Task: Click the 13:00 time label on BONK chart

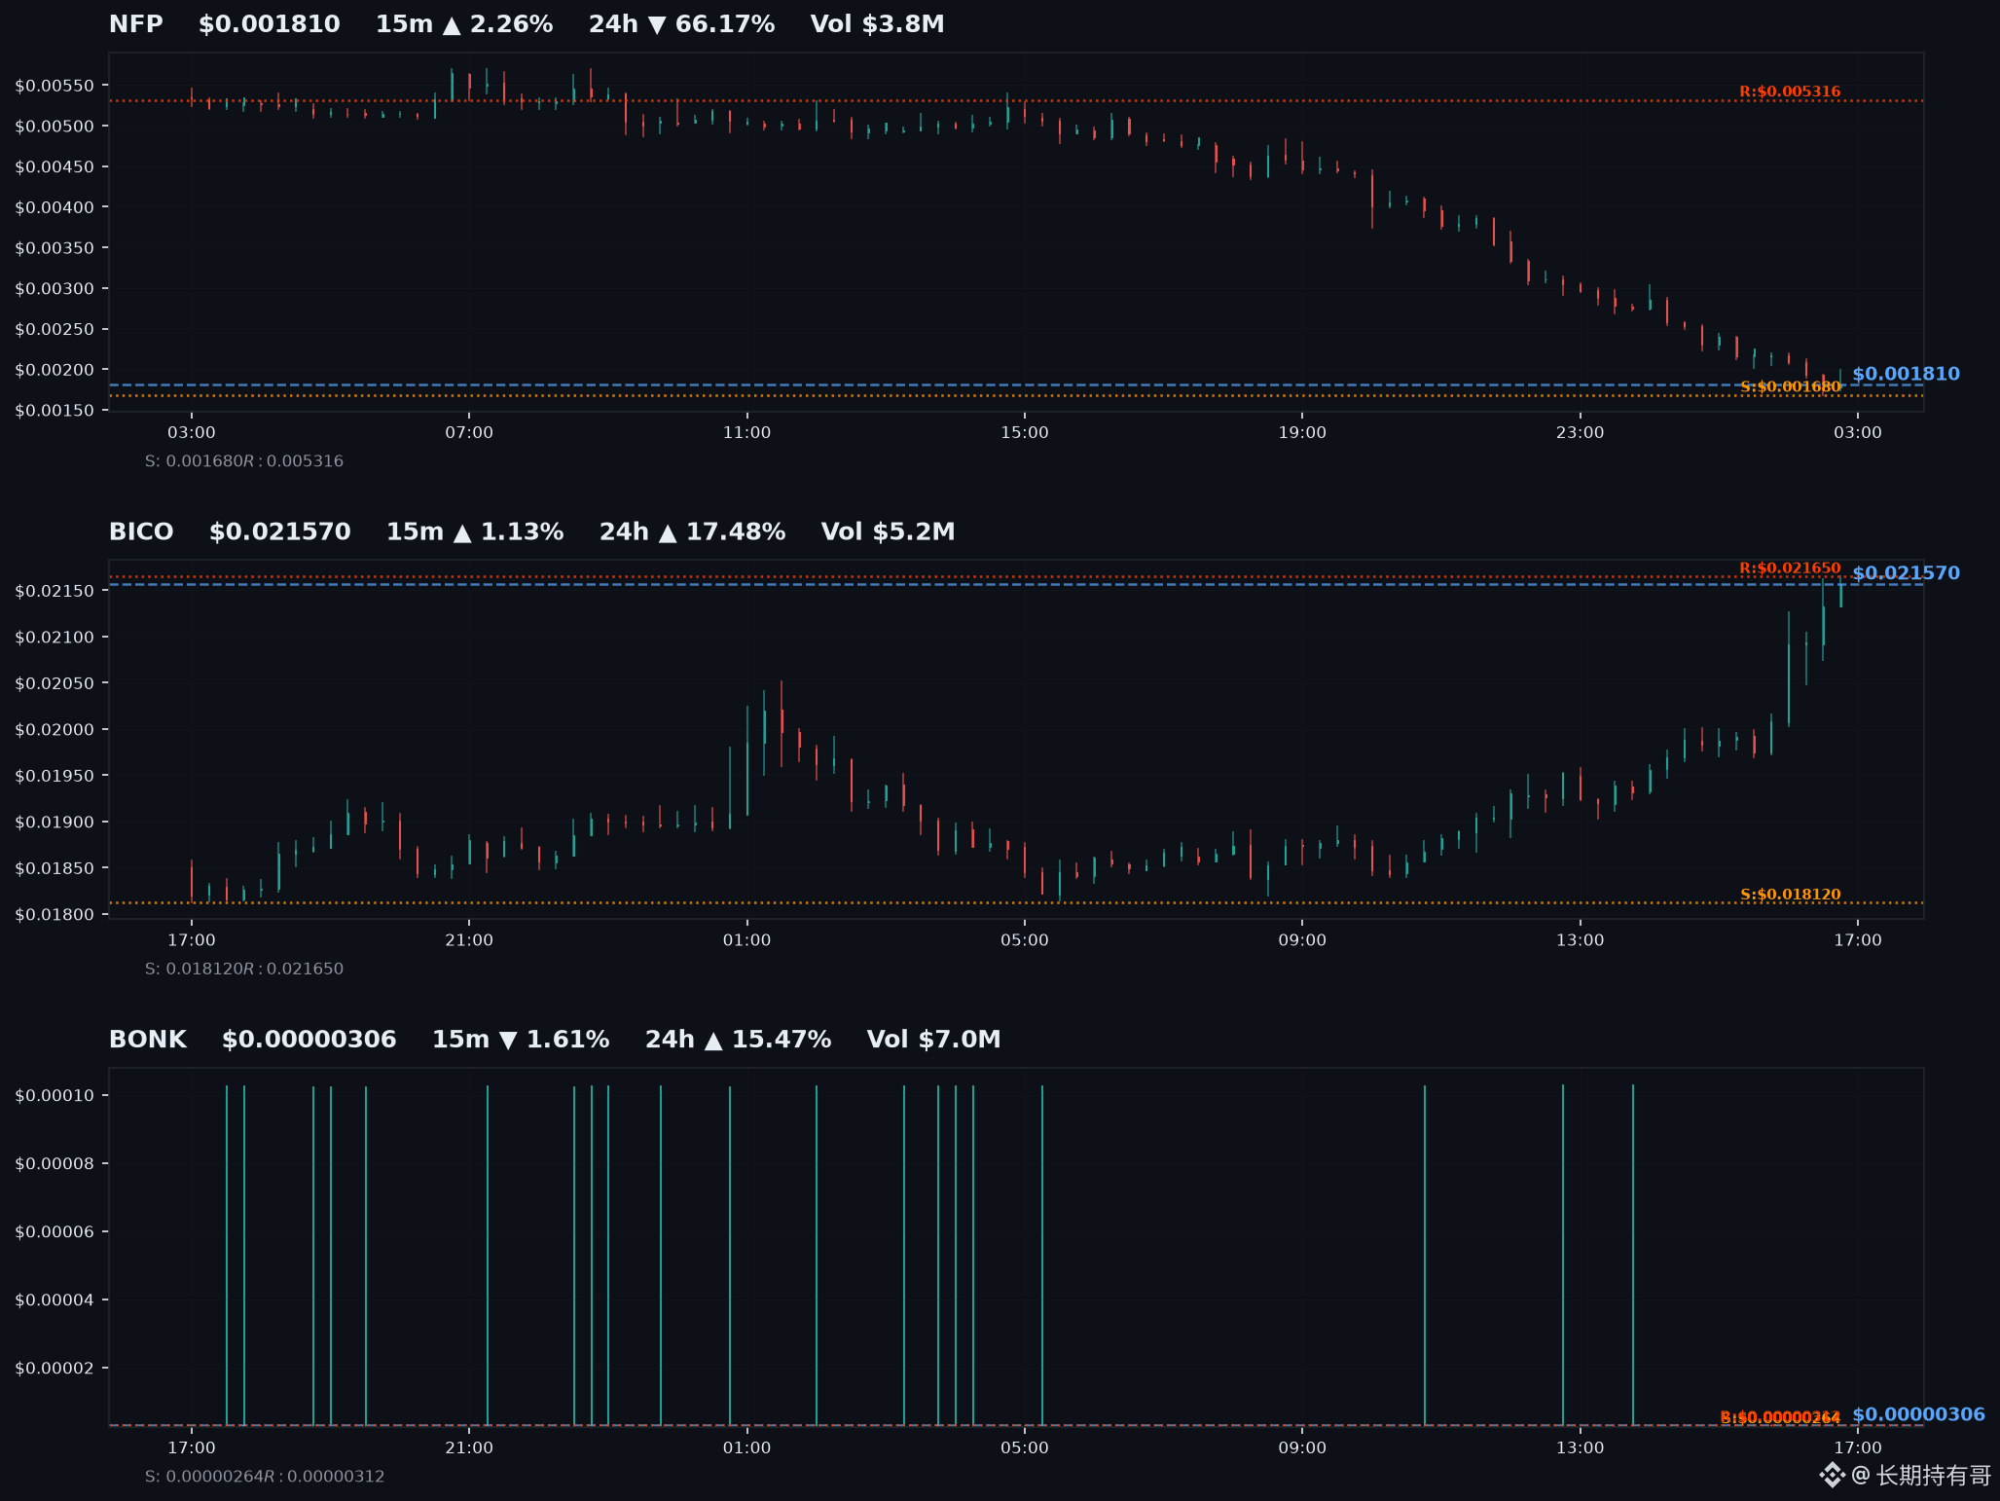Action: pos(1580,1447)
